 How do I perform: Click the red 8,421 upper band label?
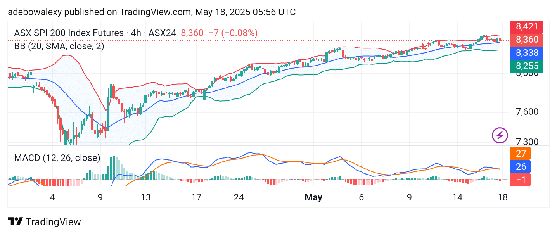click(527, 27)
